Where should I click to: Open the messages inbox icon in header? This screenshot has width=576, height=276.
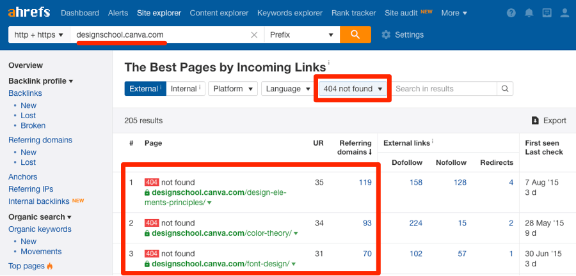point(547,13)
